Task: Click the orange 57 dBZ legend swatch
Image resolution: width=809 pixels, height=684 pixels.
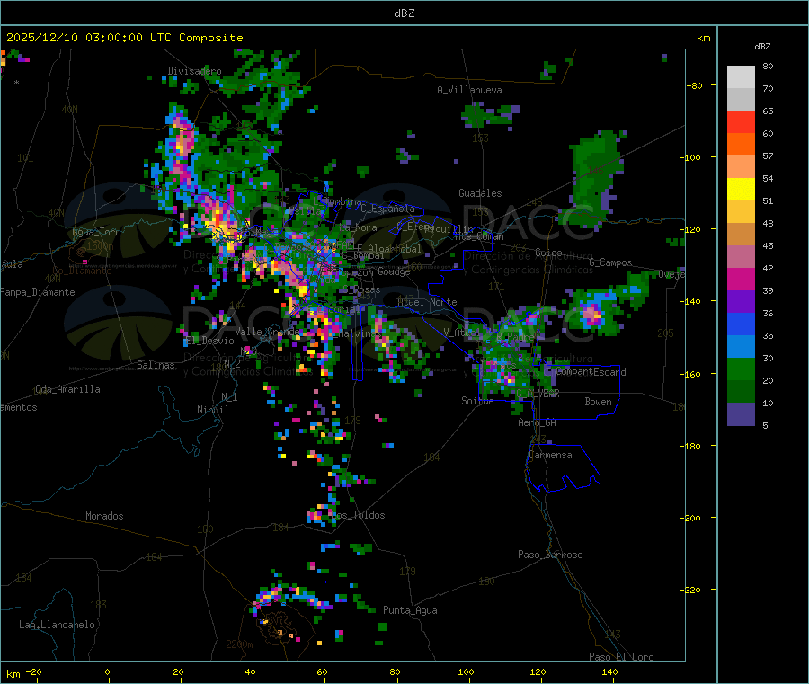Action: (x=741, y=145)
